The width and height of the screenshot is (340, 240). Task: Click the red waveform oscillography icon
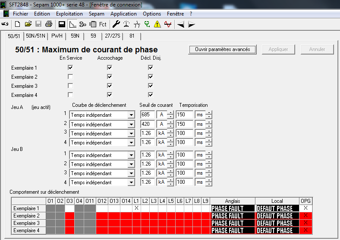(x=167, y=24)
